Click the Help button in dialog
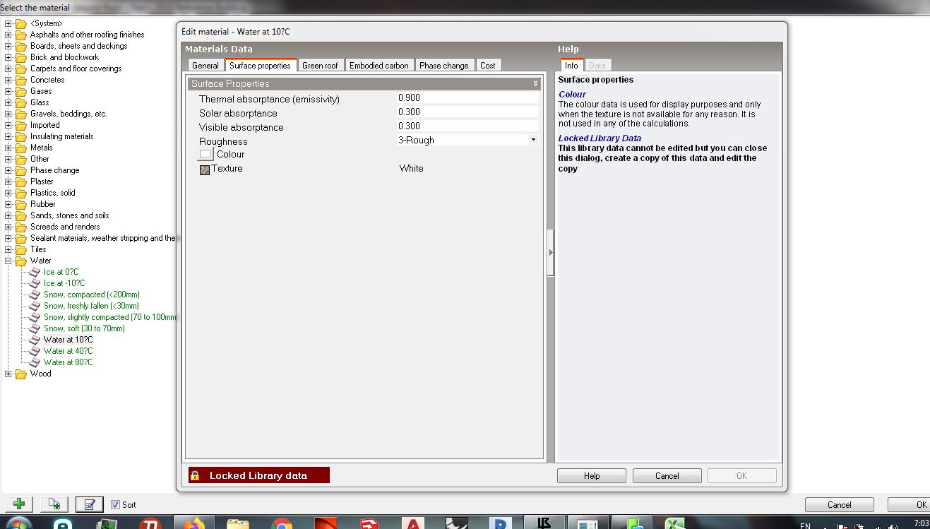This screenshot has height=529, width=930. click(x=592, y=476)
